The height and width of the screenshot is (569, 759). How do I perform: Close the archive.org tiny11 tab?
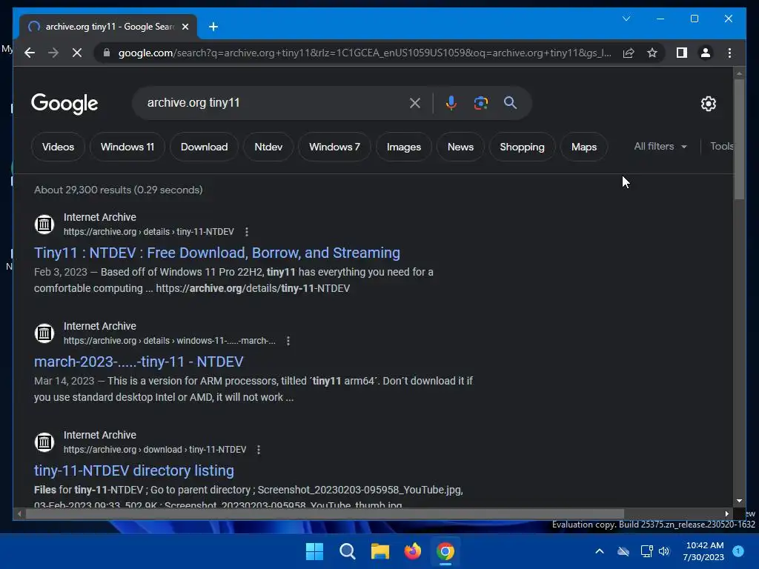pos(185,27)
